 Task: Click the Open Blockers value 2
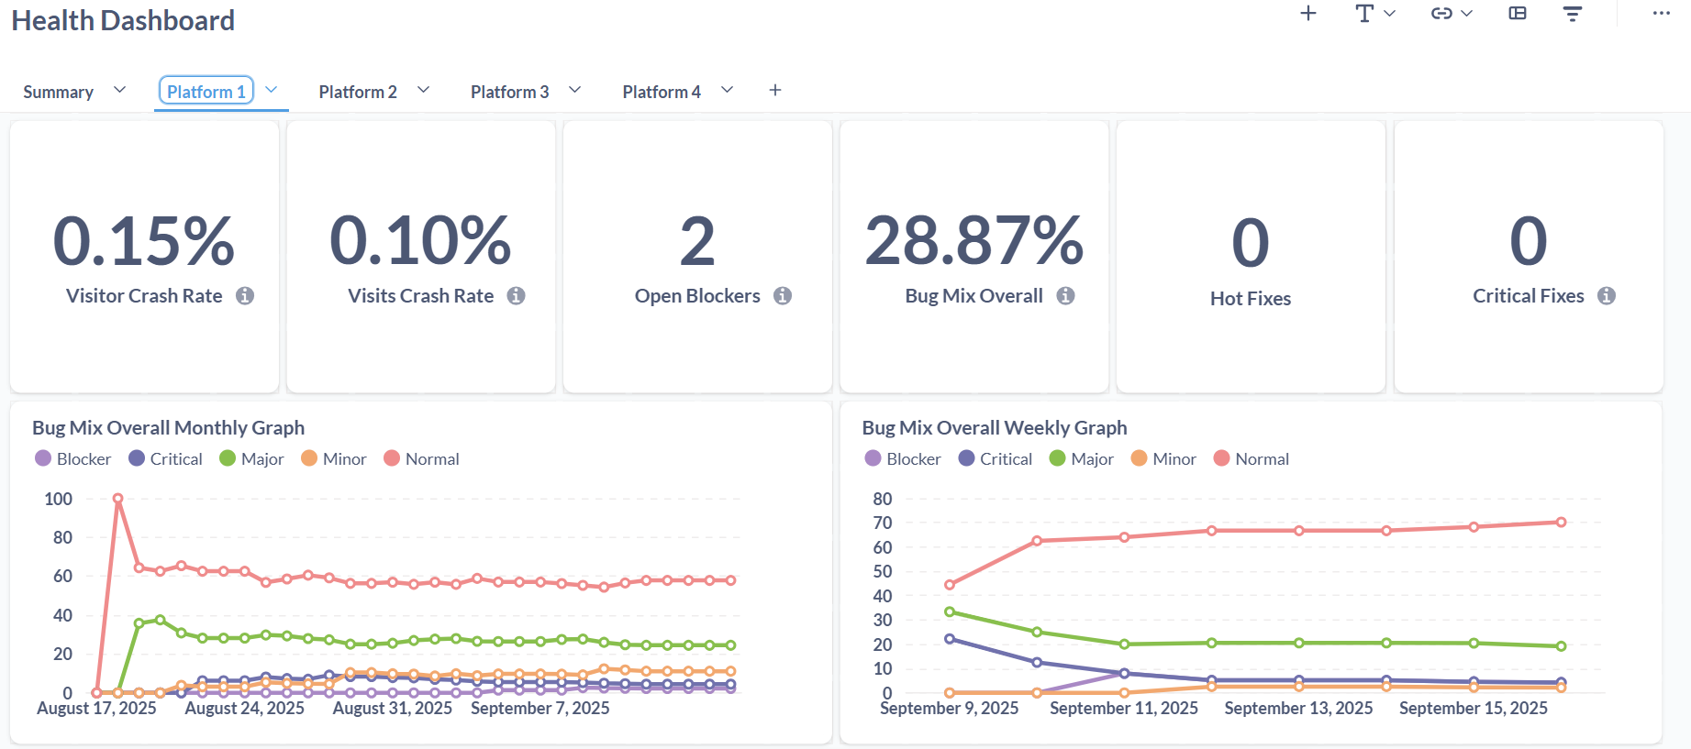pos(697,242)
